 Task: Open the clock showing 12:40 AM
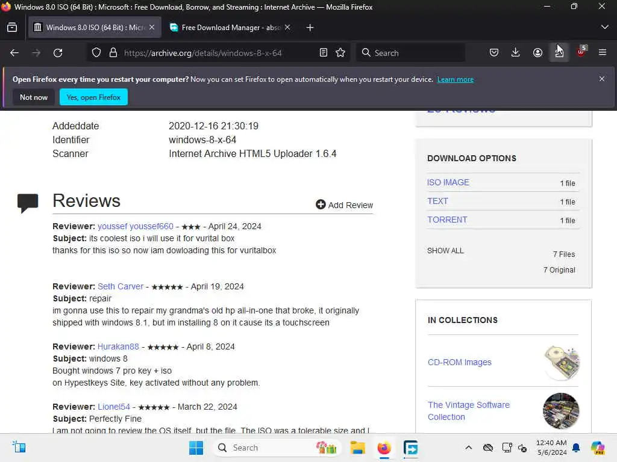click(x=552, y=448)
